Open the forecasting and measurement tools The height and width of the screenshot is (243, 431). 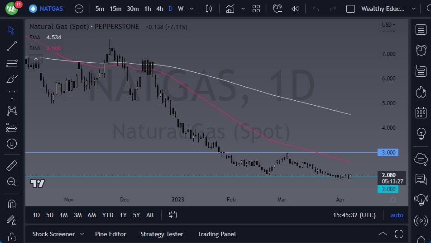click(x=12, y=127)
